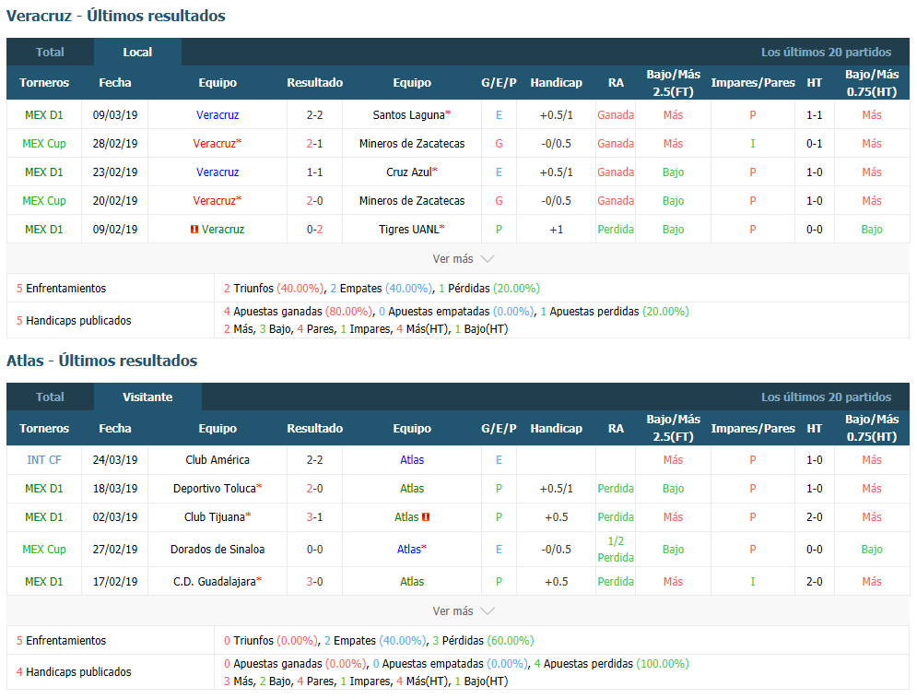
Task: Click the 3-0 result of C.D. Guadalajara match
Action: (x=314, y=582)
